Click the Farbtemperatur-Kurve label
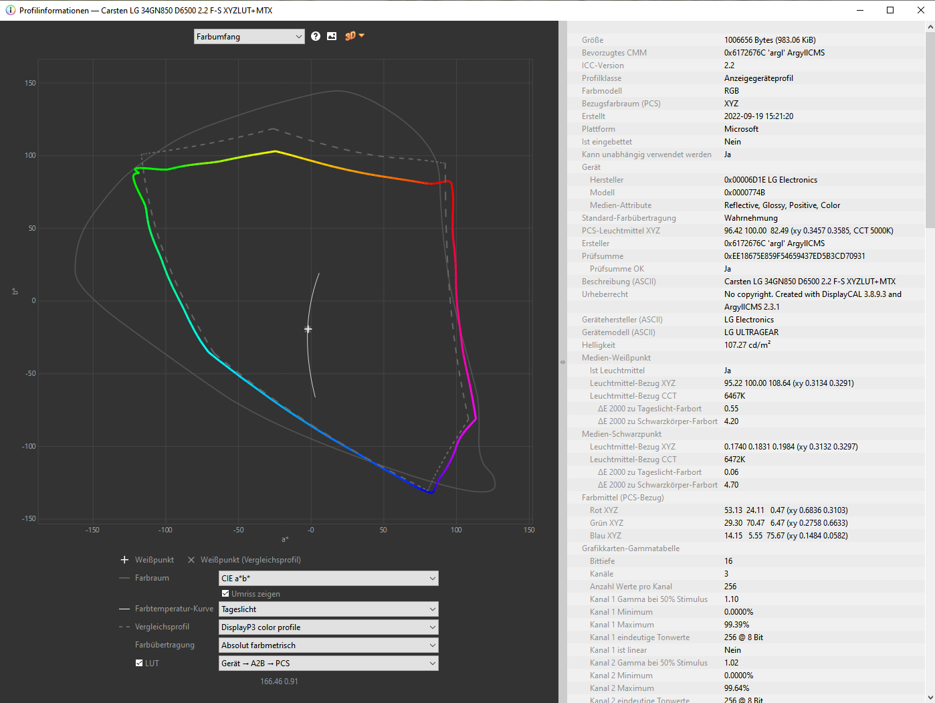The width and height of the screenshot is (935, 703). click(174, 609)
